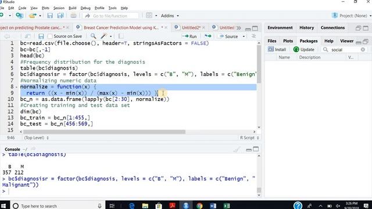Screen dimensions: 372x209
Task: Open Microsoft Edge from taskbar
Action: coord(132,206)
